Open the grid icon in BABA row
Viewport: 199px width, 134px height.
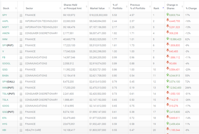point(21,76)
